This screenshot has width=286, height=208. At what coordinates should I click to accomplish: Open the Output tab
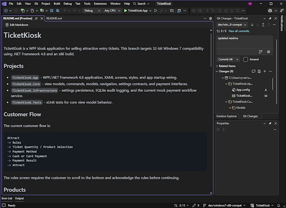pos(19,198)
